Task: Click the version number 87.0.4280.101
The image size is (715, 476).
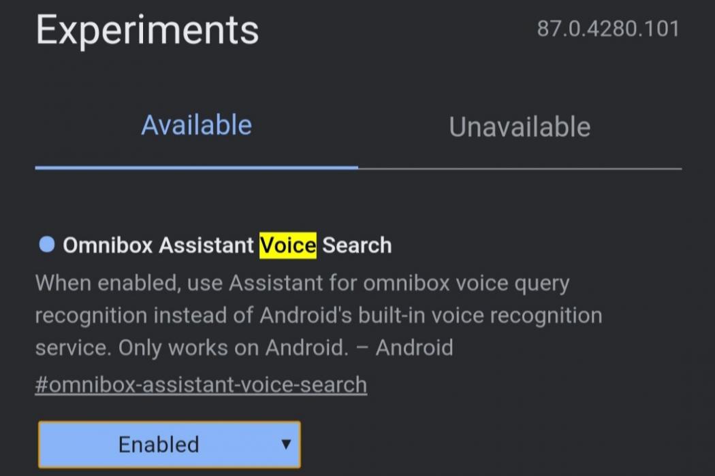Action: (x=607, y=29)
